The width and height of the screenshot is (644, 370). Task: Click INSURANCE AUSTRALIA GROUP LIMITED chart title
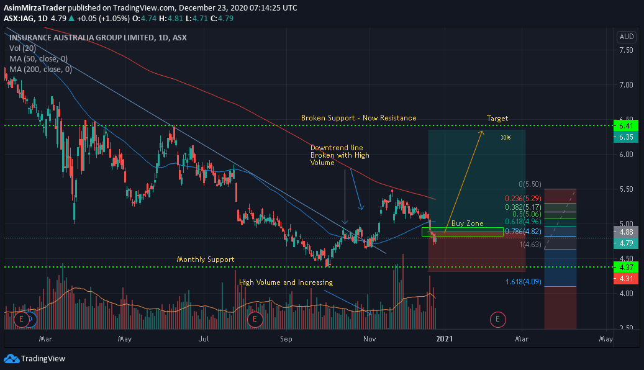coord(98,37)
